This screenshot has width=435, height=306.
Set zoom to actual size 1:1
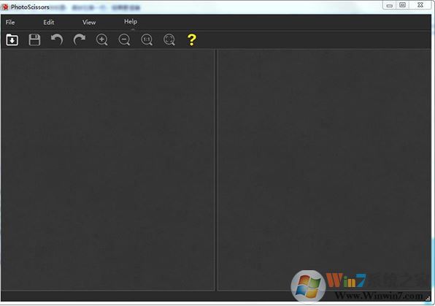click(x=147, y=39)
